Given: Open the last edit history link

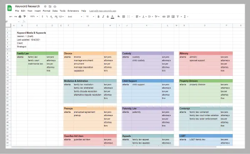Looking at the screenshot, I should coord(102,11).
